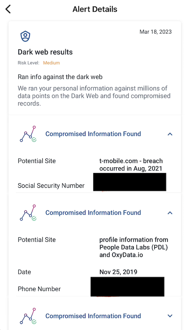
Task: Tap the Alert Details page title
Action: click(x=95, y=9)
